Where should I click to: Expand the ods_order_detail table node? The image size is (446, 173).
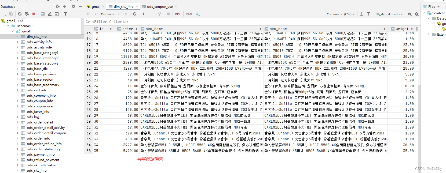pos(17,122)
